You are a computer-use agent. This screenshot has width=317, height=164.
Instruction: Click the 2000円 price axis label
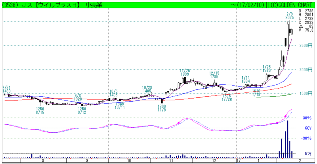pos(306,69)
